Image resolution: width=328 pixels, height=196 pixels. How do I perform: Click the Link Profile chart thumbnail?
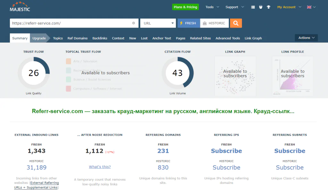point(293,76)
